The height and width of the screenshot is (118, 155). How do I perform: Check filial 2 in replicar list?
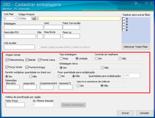tap(123, 18)
